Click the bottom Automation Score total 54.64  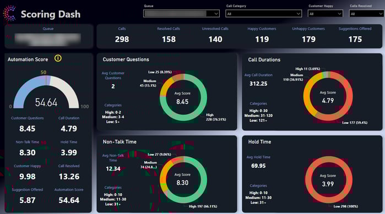click(69, 200)
